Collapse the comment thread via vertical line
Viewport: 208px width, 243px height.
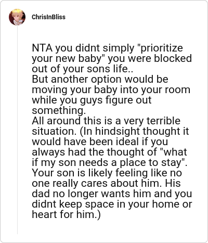[x=17, y=130]
